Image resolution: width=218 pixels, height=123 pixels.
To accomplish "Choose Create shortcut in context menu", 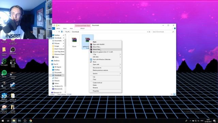I will [106, 83].
